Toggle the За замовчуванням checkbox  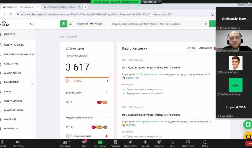click(68, 136)
